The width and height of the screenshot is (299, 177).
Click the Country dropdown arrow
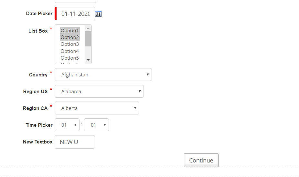point(148,74)
